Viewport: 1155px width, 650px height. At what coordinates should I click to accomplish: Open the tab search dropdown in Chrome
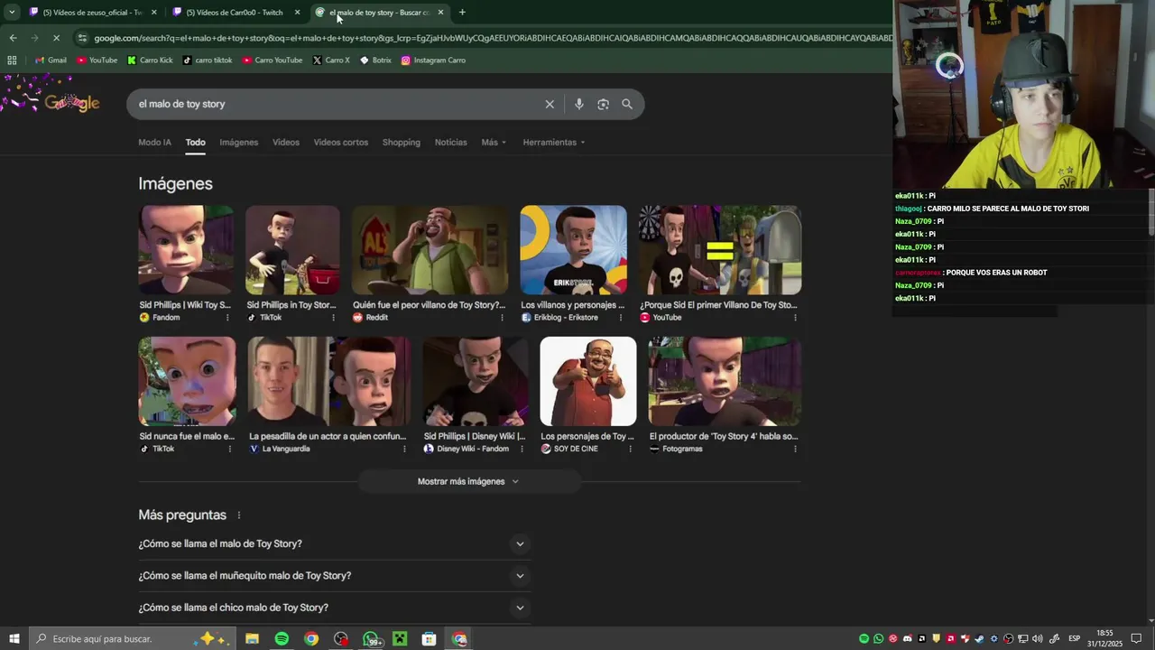(12, 13)
